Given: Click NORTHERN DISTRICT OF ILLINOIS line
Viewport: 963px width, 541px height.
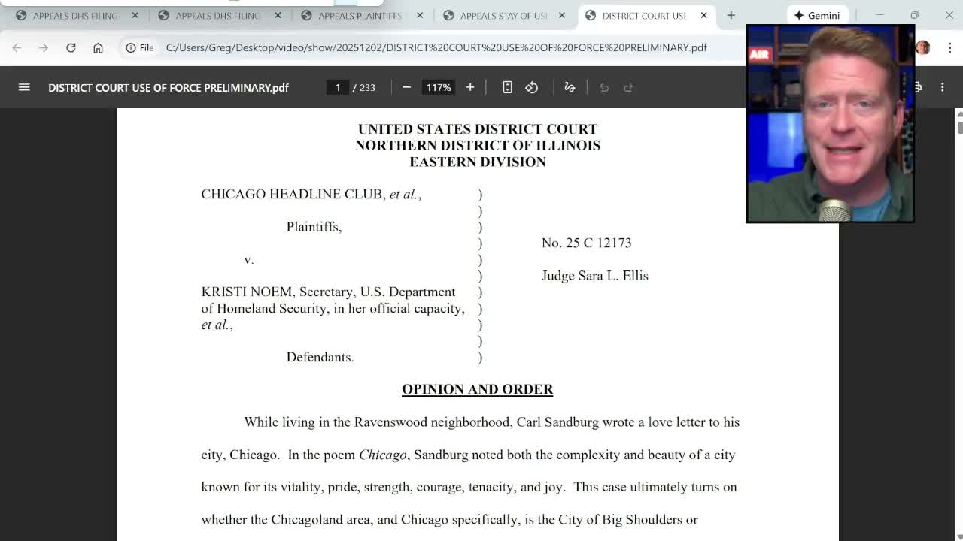Looking at the screenshot, I should point(478,145).
